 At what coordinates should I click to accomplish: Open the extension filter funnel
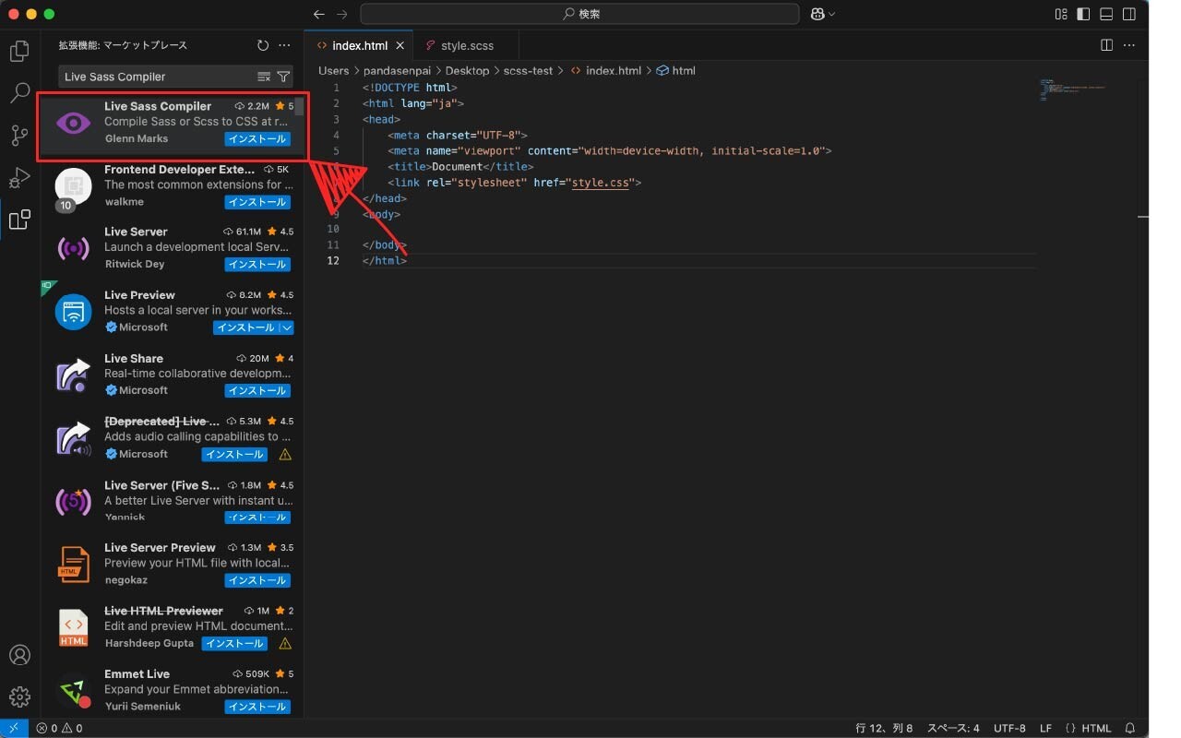click(x=283, y=77)
